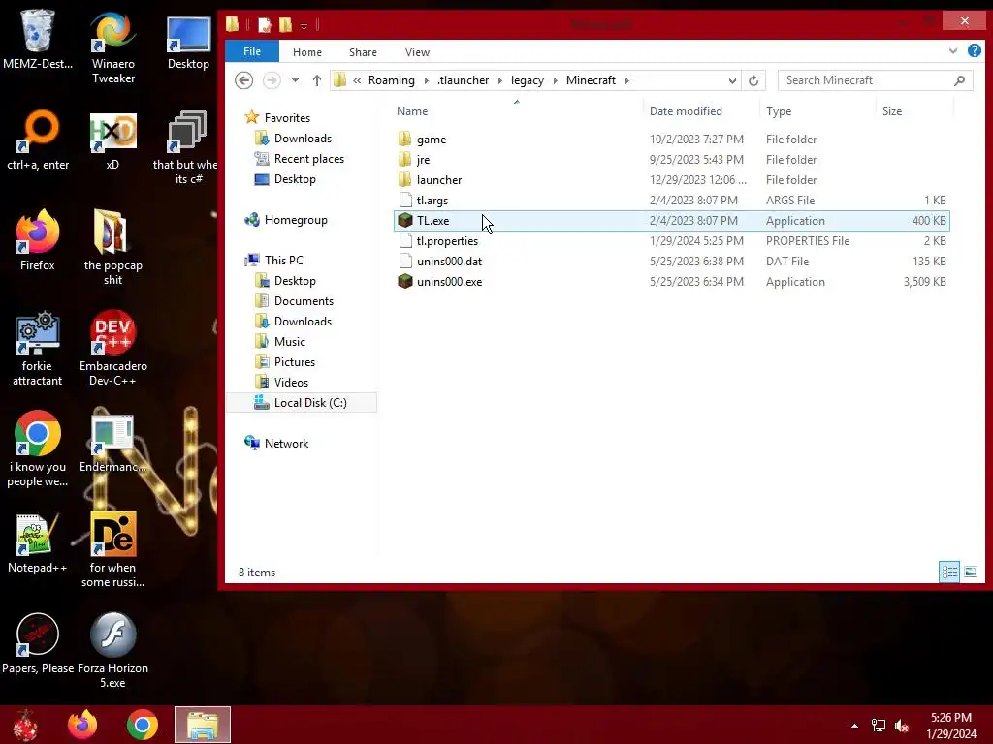Select Papers, Please desktop shortcut
Image resolution: width=993 pixels, height=744 pixels.
38,644
